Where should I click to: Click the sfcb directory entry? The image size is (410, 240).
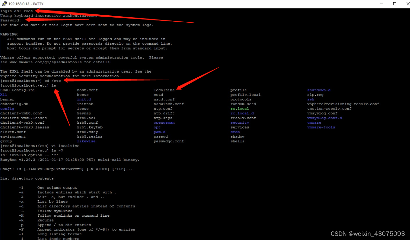point(235,132)
